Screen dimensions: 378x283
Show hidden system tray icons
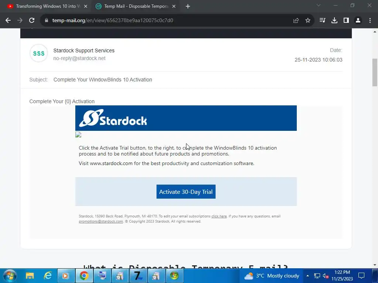307,276
